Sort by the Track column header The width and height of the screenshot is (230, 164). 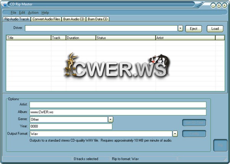[x=59, y=38]
